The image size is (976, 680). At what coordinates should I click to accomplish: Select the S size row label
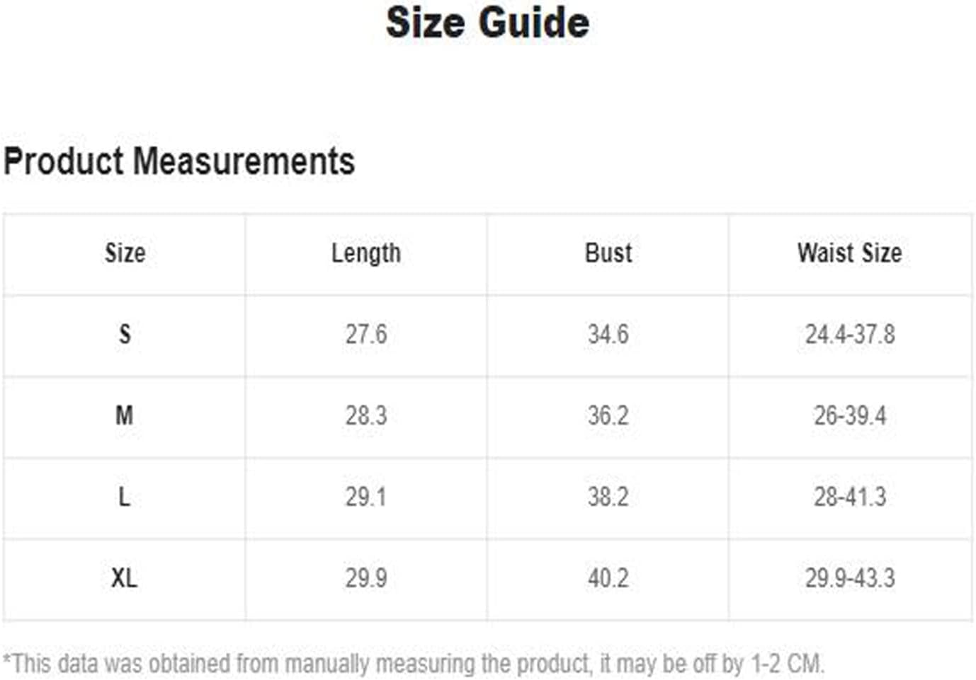pos(125,334)
